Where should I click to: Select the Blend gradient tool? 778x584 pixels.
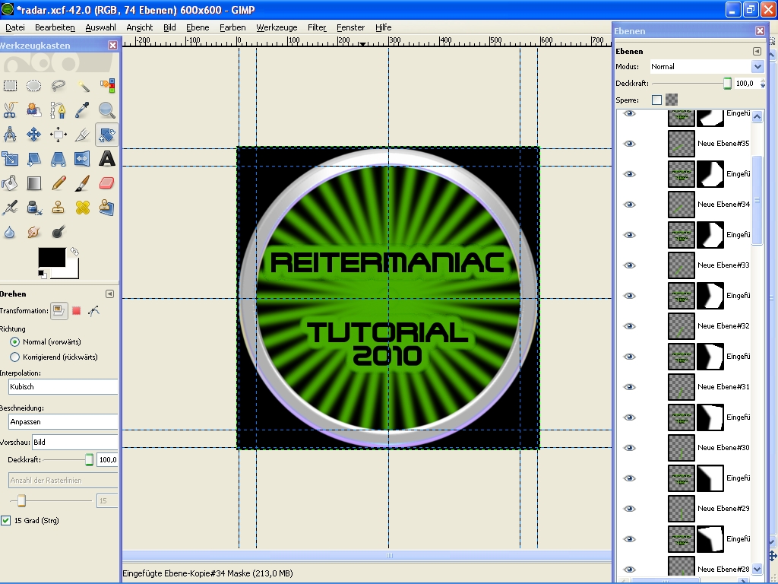click(x=33, y=182)
